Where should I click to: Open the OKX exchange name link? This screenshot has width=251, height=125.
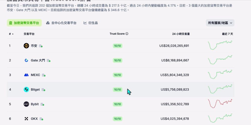pos(34,119)
